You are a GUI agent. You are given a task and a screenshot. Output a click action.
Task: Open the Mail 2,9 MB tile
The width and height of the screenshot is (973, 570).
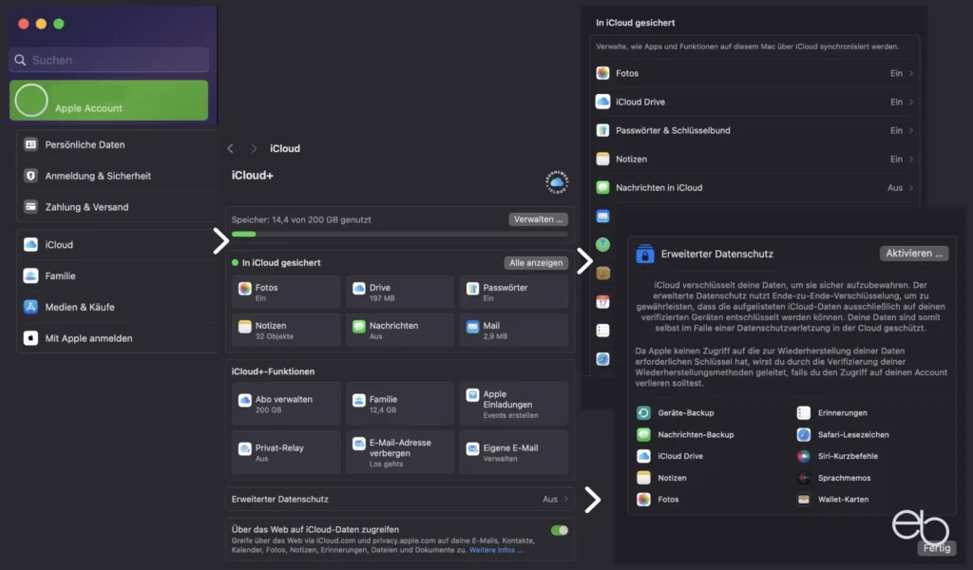[x=514, y=330]
